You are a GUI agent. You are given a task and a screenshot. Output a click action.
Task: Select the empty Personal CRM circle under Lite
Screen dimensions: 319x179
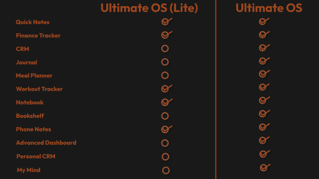[x=165, y=157]
